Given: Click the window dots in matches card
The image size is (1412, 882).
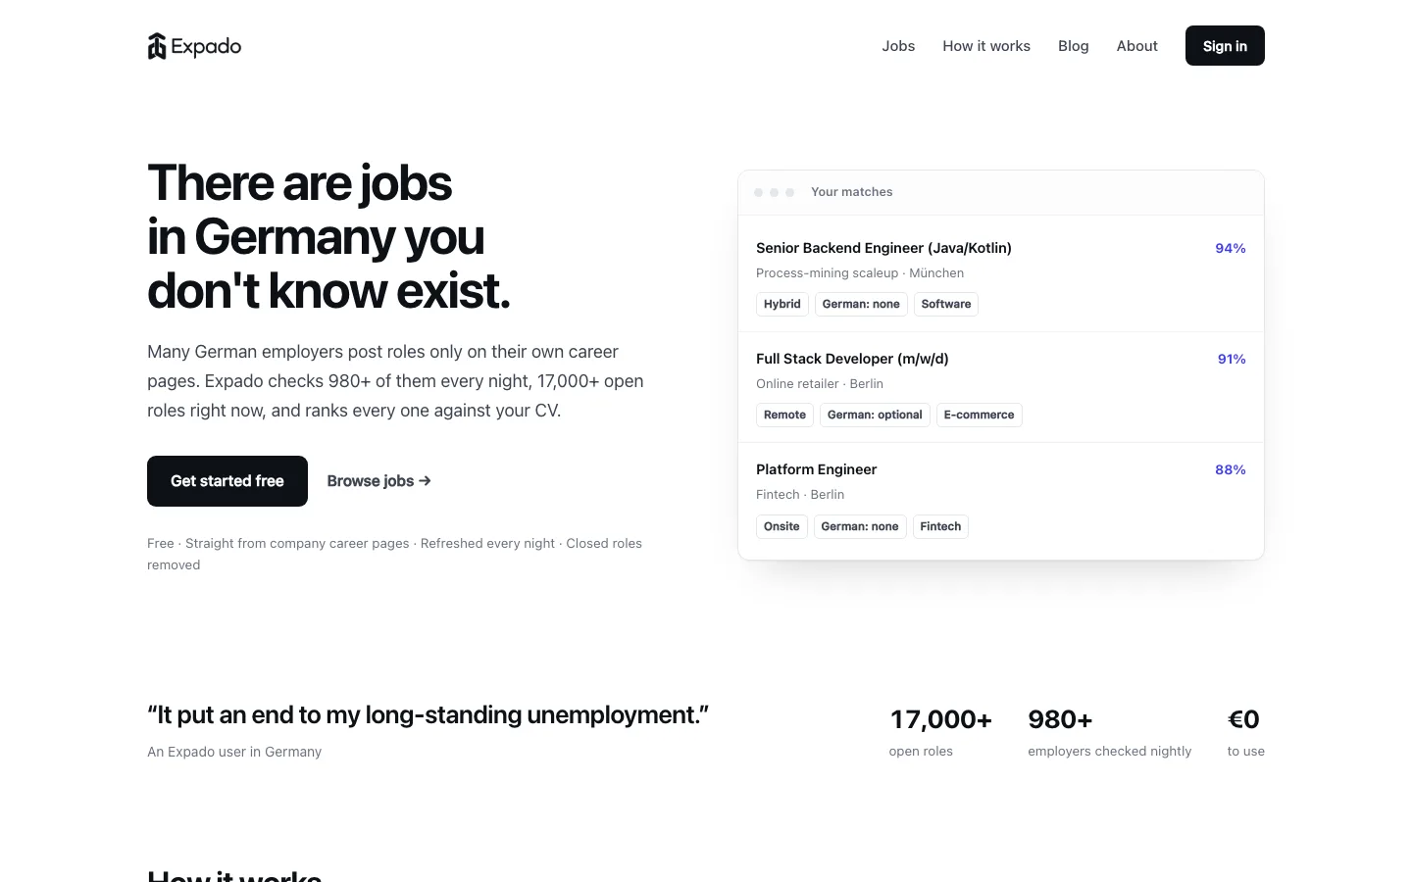Looking at the screenshot, I should tap(774, 192).
